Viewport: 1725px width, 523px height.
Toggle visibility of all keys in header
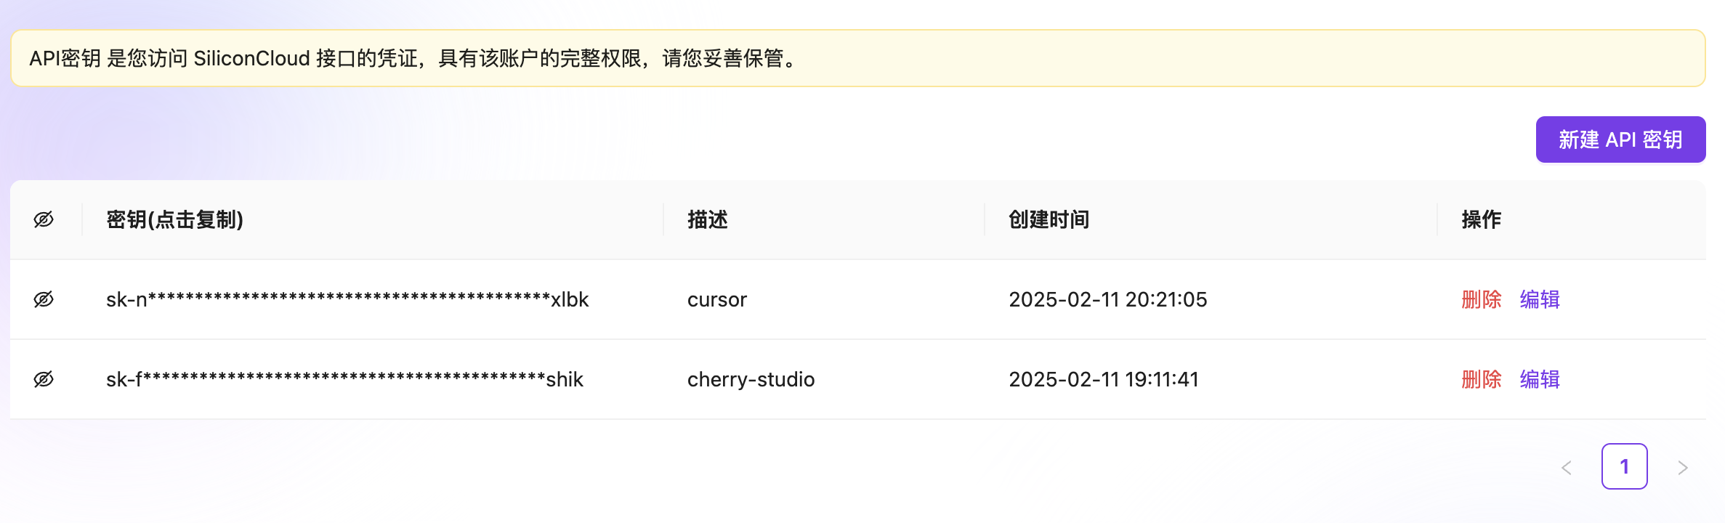point(44,219)
